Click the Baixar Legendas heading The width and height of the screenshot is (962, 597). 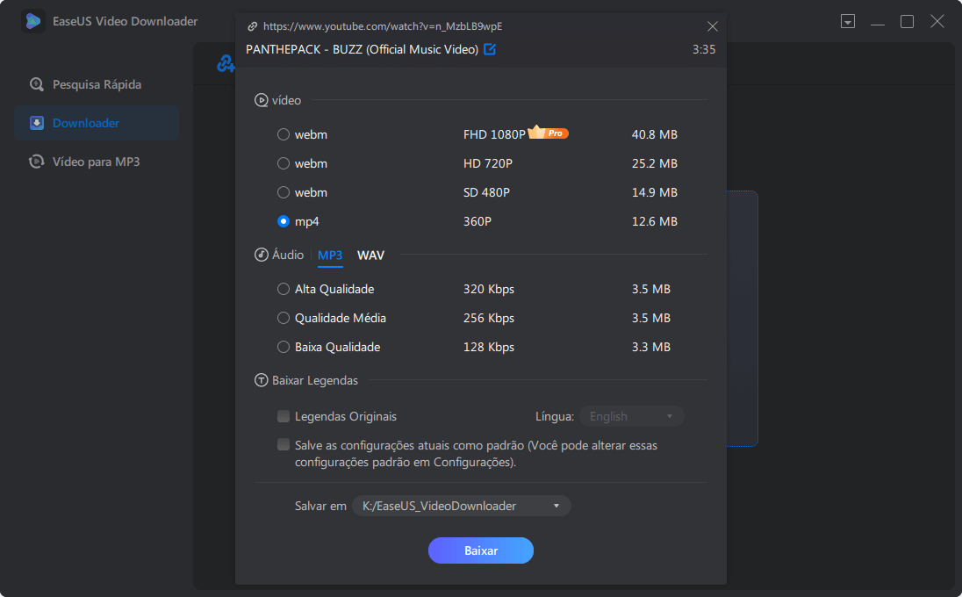315,380
